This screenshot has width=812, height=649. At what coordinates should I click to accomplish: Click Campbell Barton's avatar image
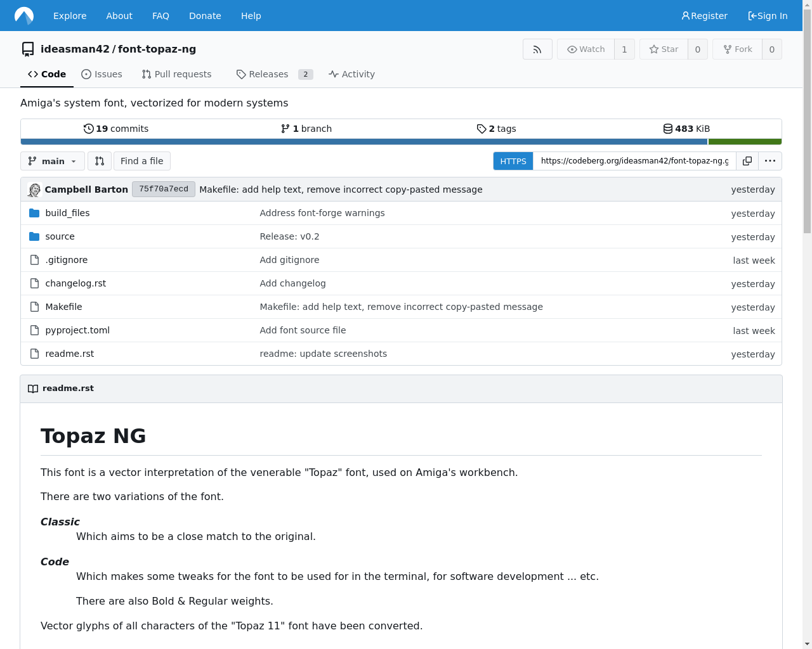[x=34, y=190]
